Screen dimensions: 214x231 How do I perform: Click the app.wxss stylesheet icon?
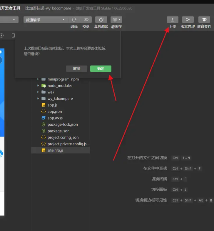click(44, 118)
